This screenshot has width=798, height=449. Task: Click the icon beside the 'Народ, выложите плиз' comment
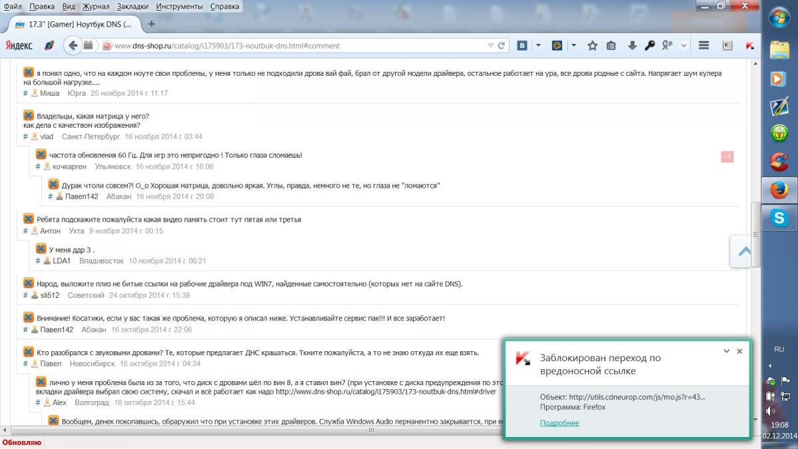pyautogui.click(x=29, y=283)
